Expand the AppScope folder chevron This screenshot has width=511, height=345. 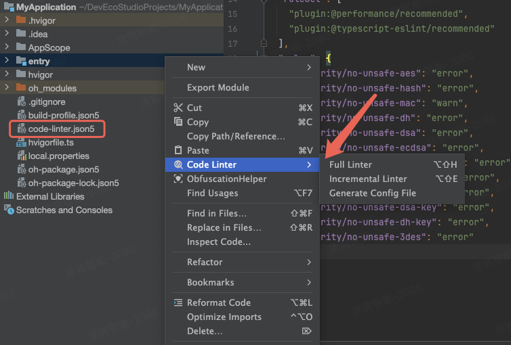(x=7, y=47)
